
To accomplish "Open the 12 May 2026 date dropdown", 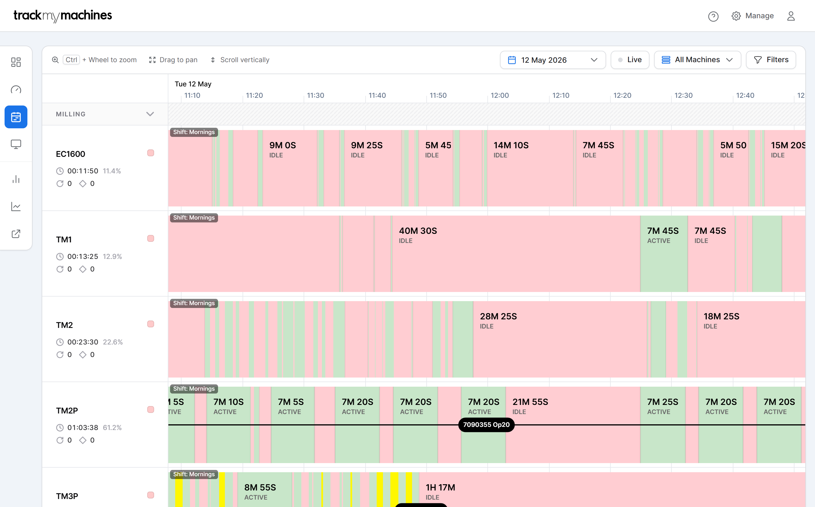I will [x=553, y=60].
